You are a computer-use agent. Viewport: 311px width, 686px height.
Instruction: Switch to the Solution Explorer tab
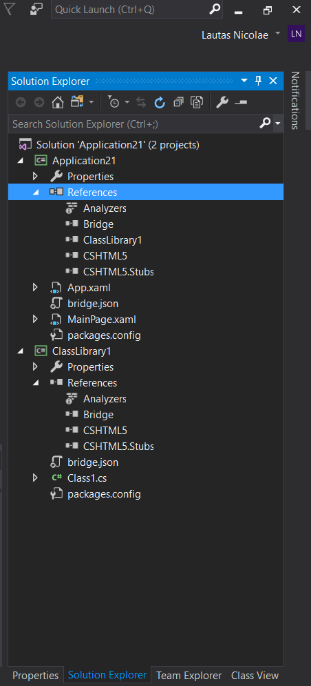[107, 675]
